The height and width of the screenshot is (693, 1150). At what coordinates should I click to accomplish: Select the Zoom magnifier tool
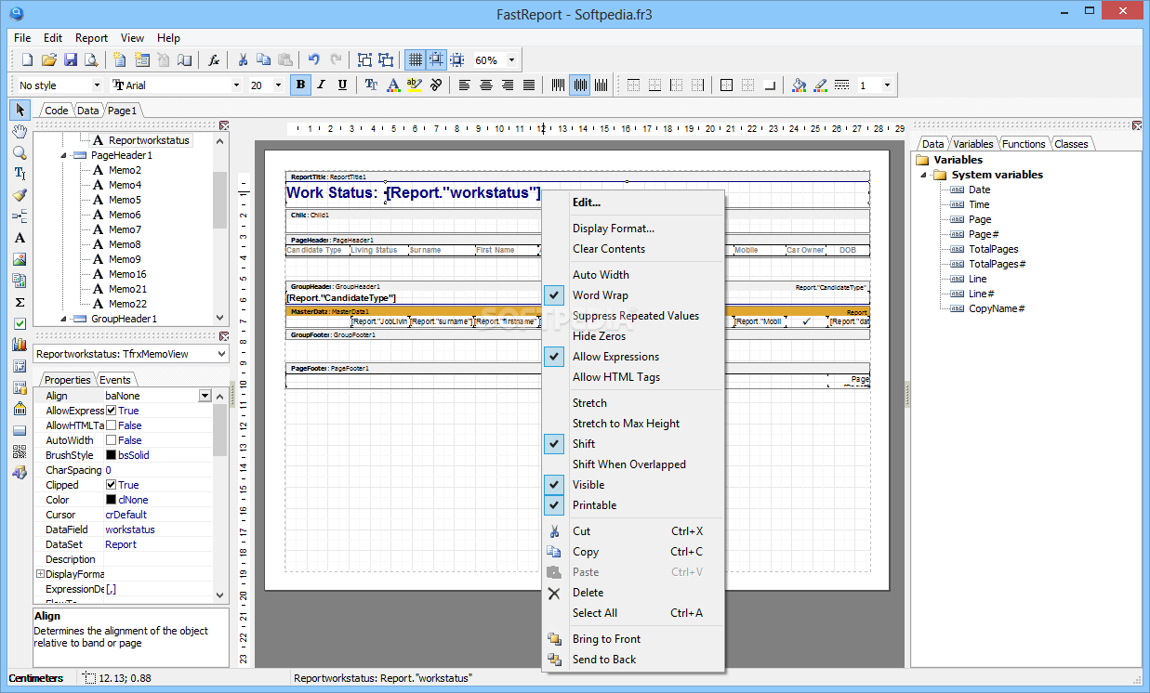tap(20, 152)
